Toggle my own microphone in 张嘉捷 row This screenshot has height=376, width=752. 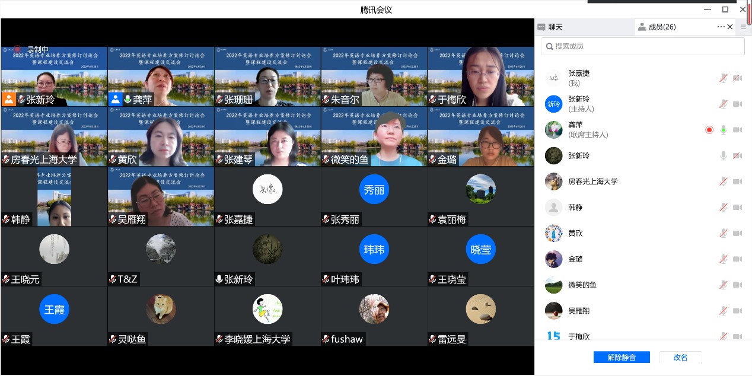point(723,78)
